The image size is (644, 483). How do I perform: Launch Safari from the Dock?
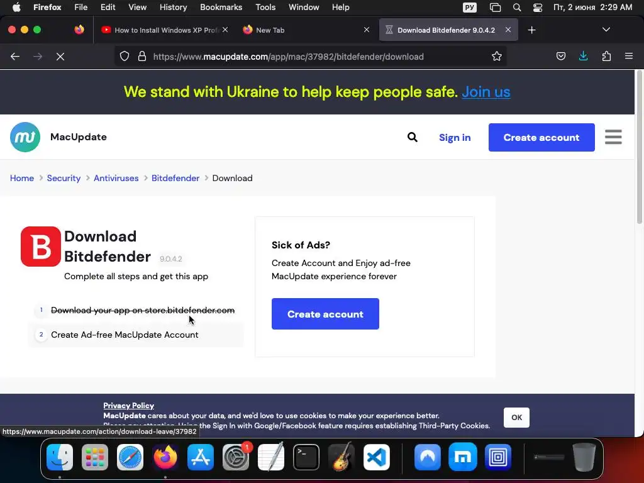click(130, 457)
